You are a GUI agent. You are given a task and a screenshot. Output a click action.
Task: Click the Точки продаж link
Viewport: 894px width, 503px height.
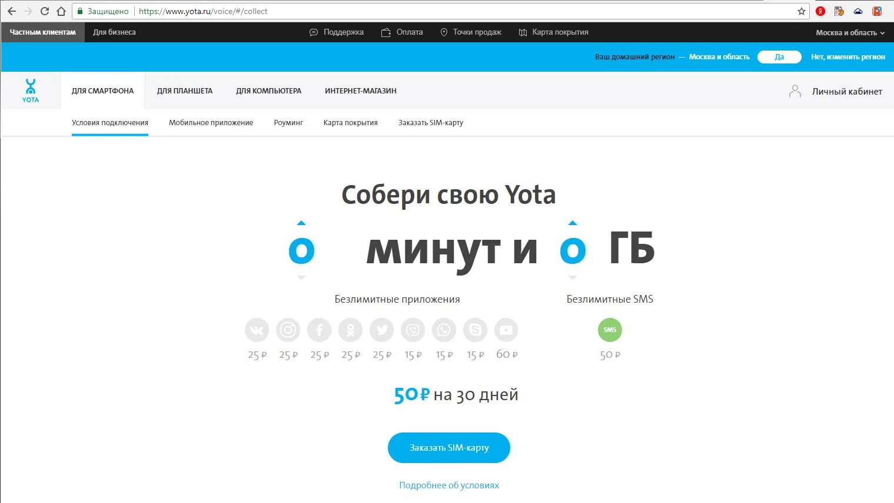[477, 32]
